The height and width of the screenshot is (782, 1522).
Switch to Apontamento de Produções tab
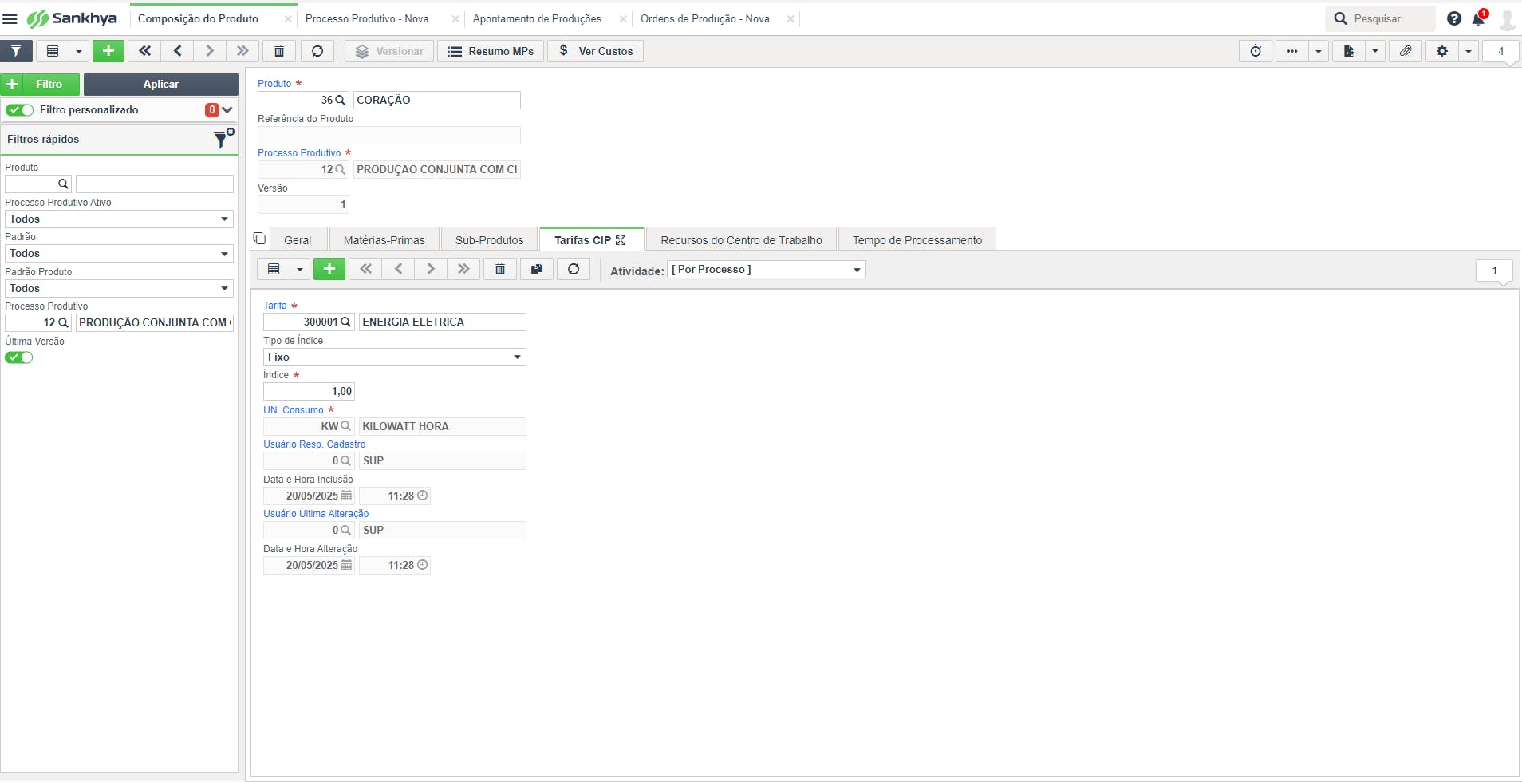tap(542, 18)
